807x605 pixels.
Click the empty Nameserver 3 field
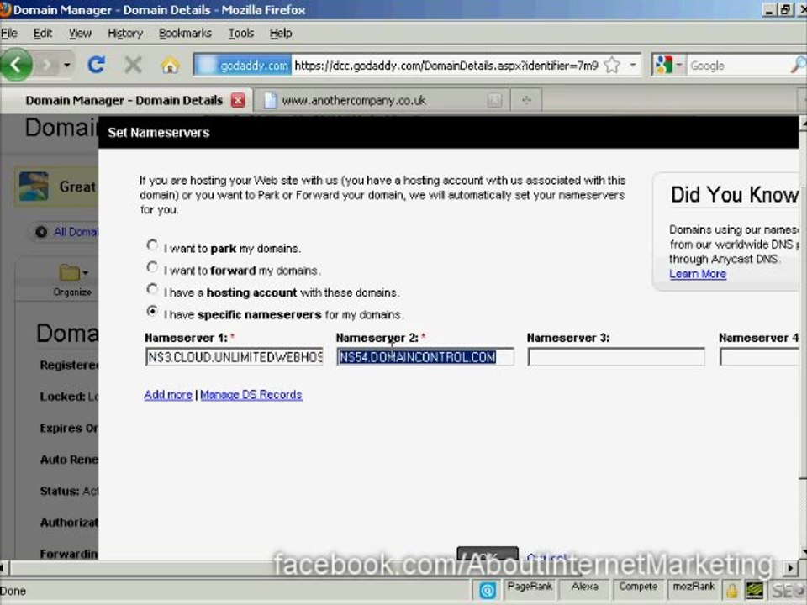pos(616,356)
